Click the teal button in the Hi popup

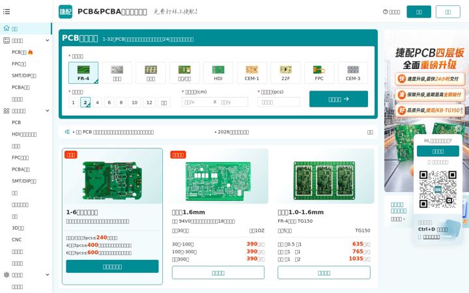(x=438, y=151)
